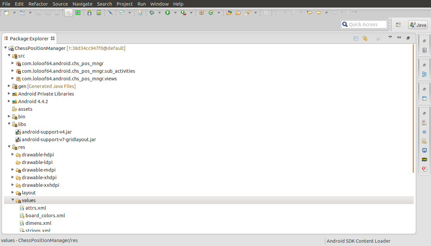
Task: Collapse the src folder
Action: tap(9, 56)
